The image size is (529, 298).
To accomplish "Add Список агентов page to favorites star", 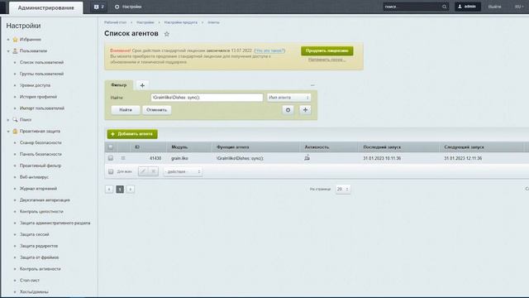I will click(167, 34).
